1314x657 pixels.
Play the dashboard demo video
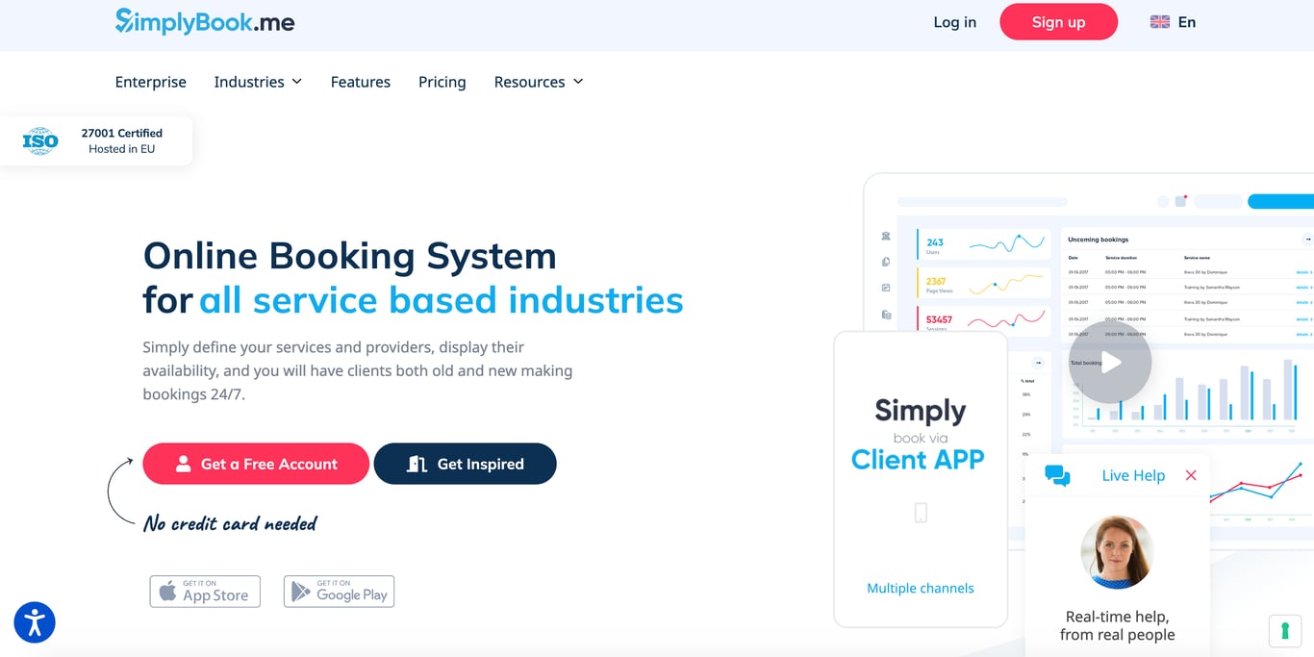point(1110,363)
